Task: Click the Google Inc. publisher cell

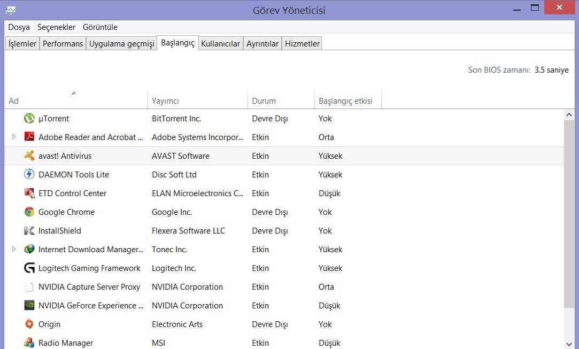Action: tap(172, 212)
